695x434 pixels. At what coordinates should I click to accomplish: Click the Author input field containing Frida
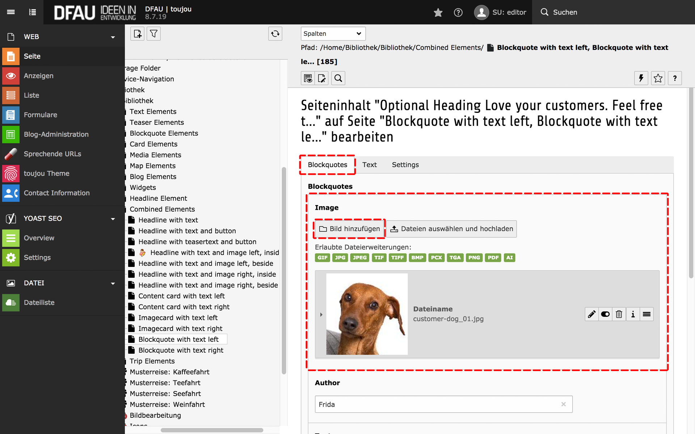pyautogui.click(x=438, y=404)
